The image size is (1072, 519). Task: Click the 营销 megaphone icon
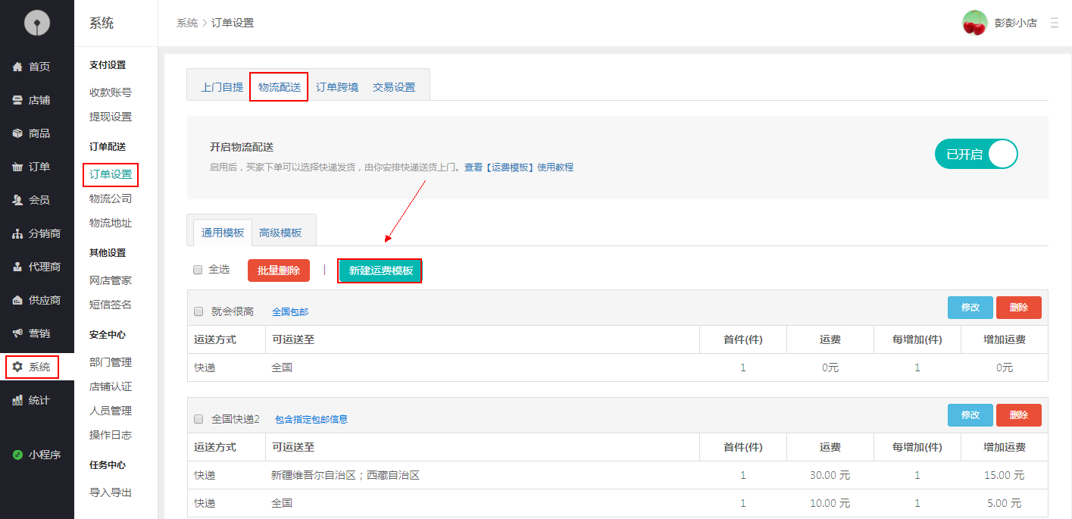pos(17,333)
